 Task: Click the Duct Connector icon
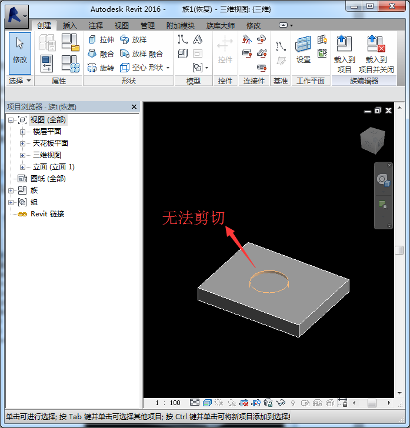261,39
